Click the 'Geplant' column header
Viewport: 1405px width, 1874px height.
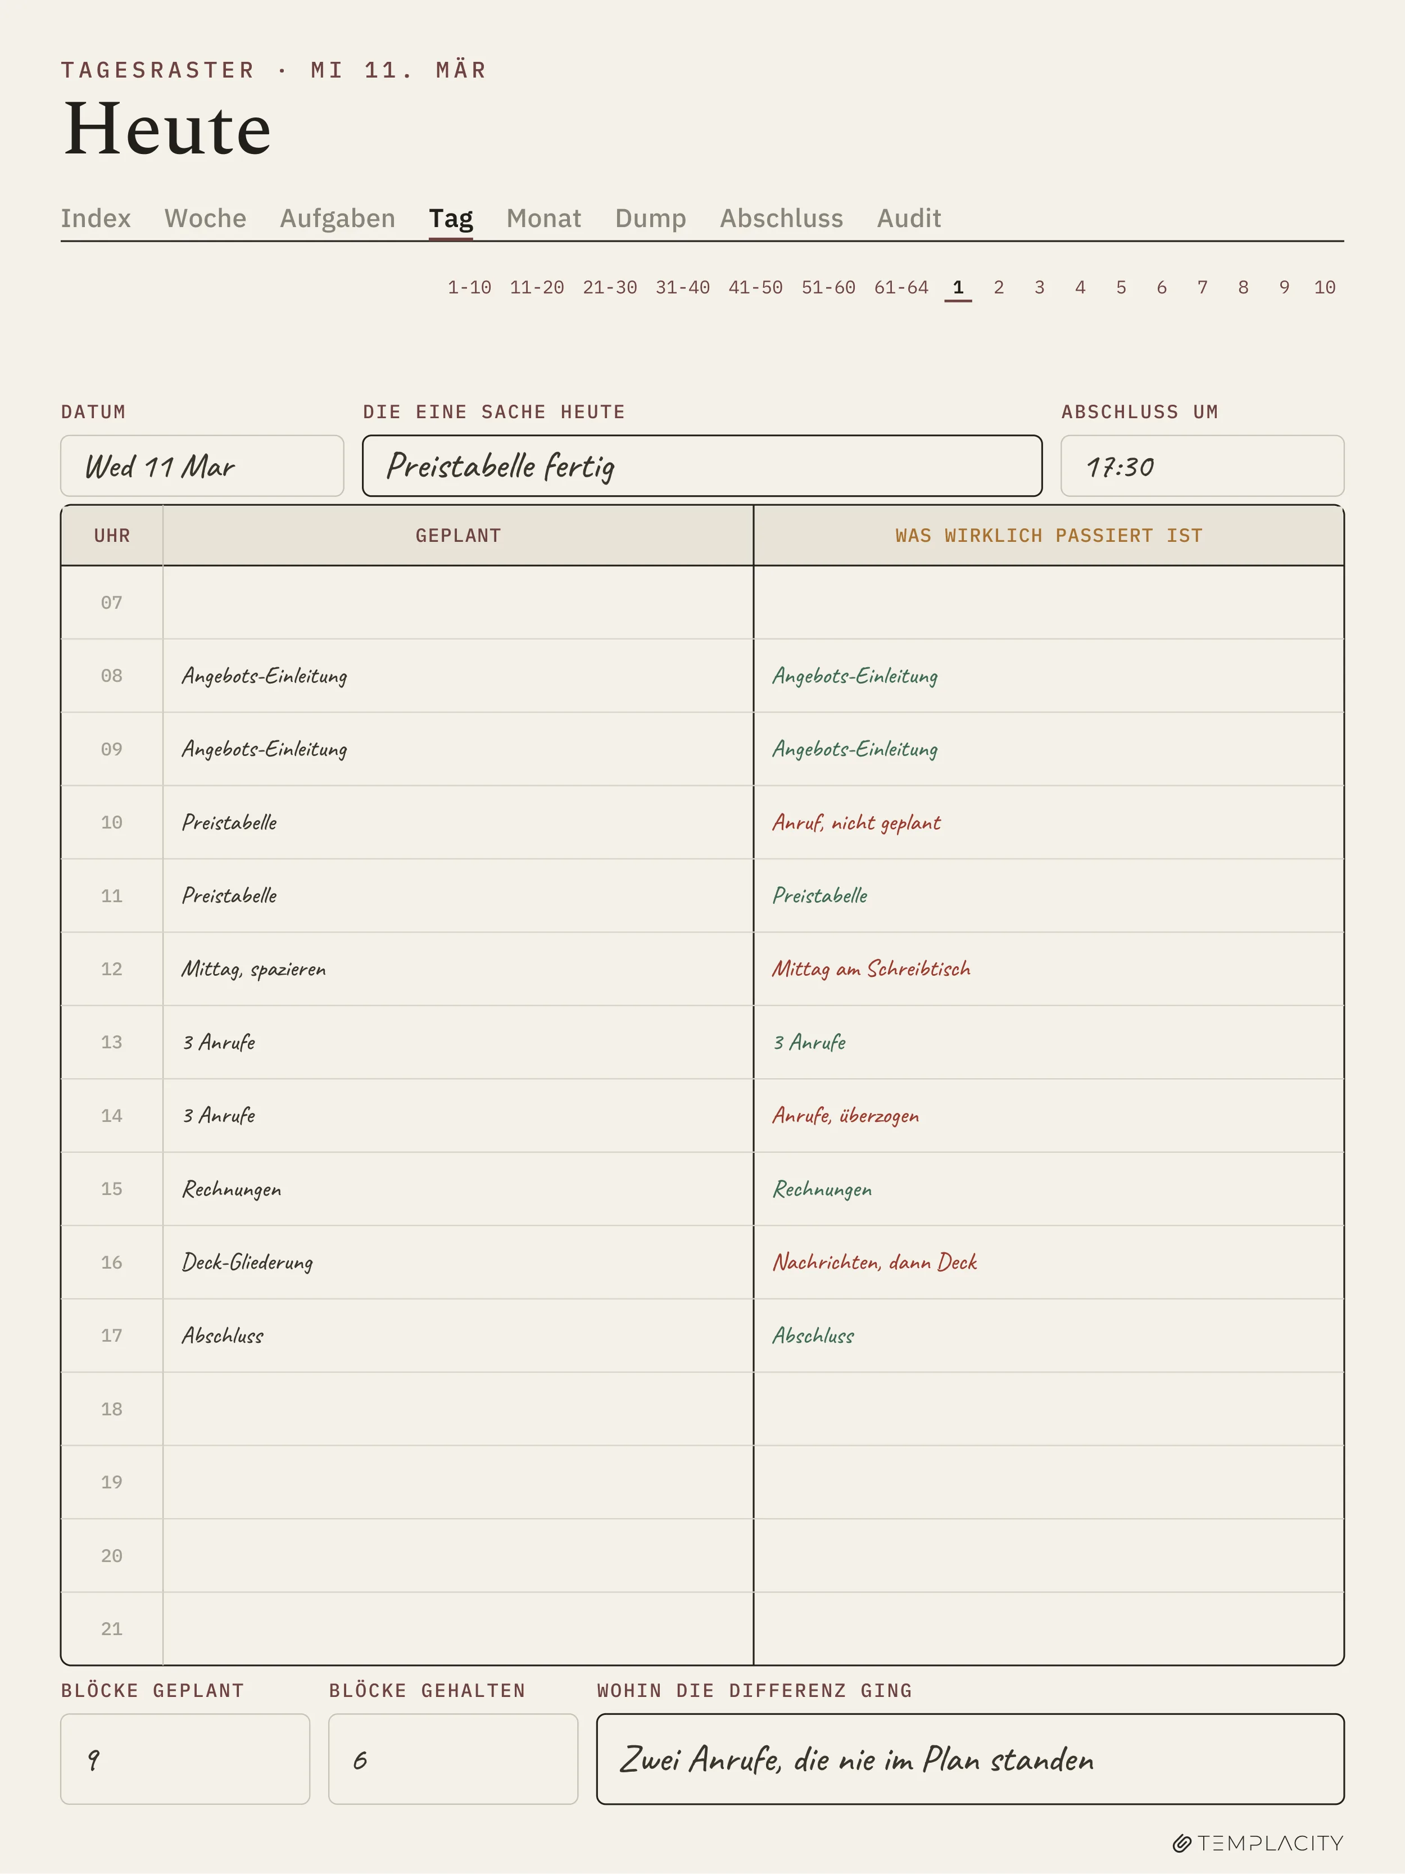tap(458, 536)
